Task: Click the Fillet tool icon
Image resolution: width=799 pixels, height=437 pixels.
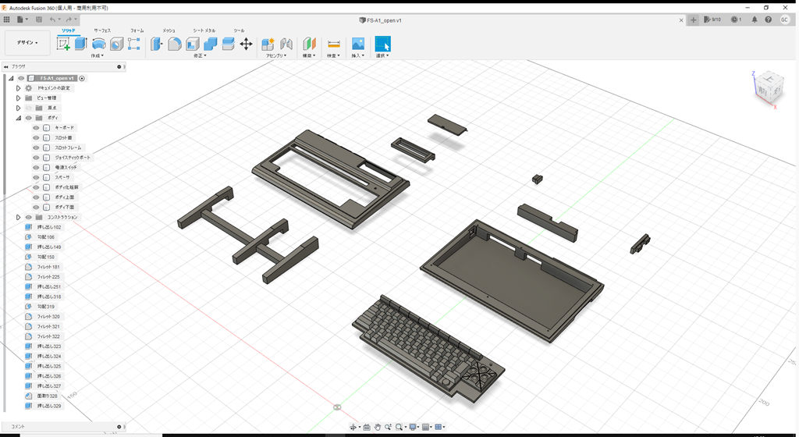Action: tap(175, 44)
